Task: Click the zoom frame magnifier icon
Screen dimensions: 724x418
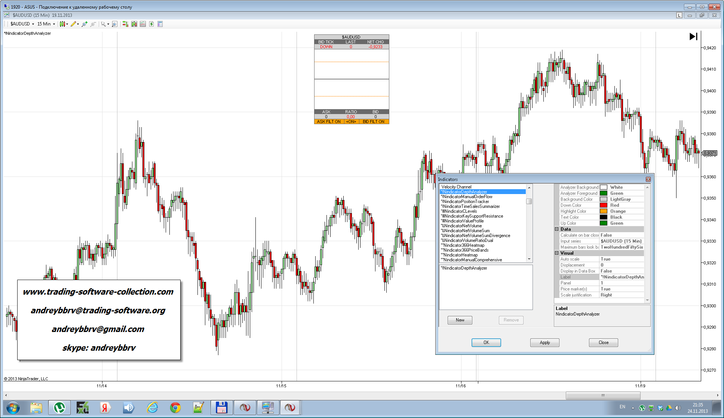Action: click(x=114, y=24)
